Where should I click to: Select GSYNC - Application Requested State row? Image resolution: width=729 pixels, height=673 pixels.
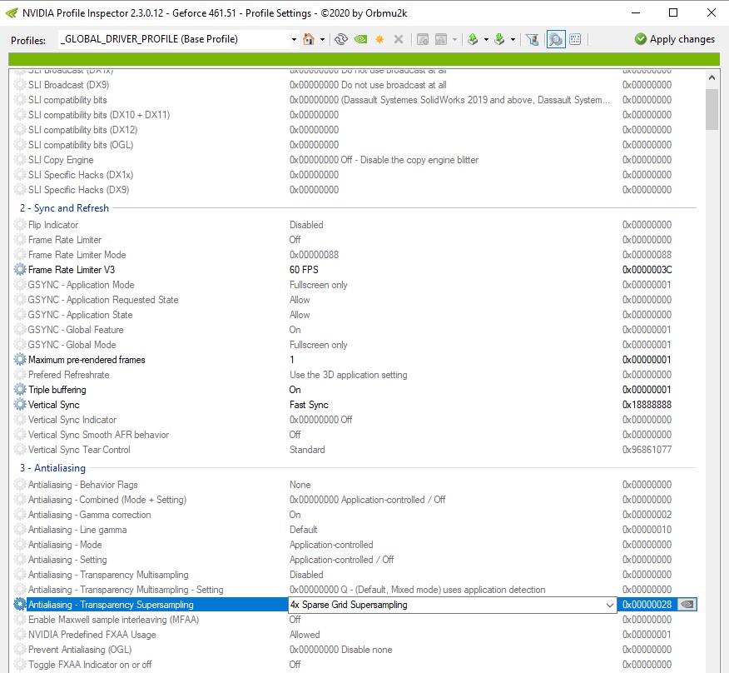[354, 300]
